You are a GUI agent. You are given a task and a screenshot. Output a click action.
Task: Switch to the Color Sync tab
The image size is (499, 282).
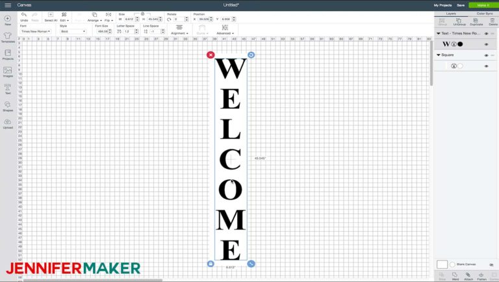(x=484, y=14)
